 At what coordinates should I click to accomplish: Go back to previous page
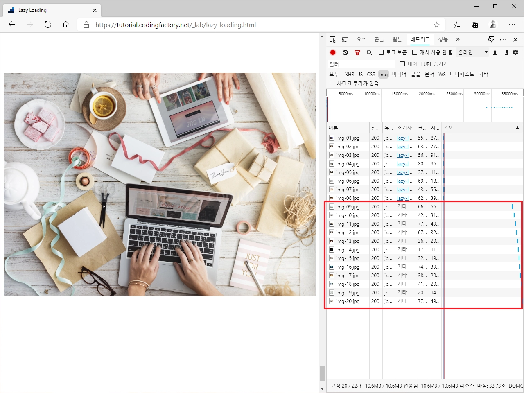(x=12, y=25)
